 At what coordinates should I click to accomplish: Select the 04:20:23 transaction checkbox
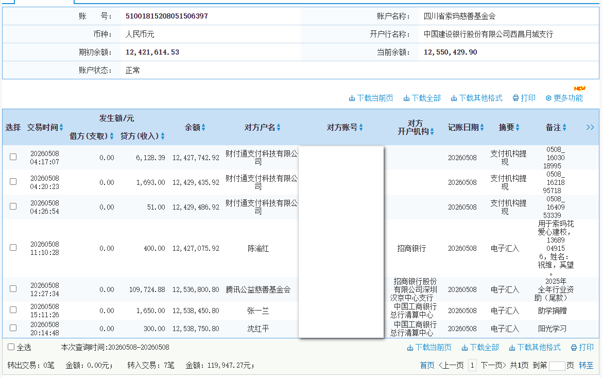pyautogui.click(x=13, y=181)
